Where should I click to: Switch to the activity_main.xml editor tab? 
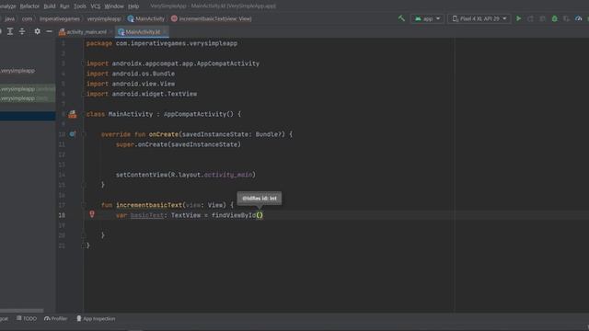point(86,32)
